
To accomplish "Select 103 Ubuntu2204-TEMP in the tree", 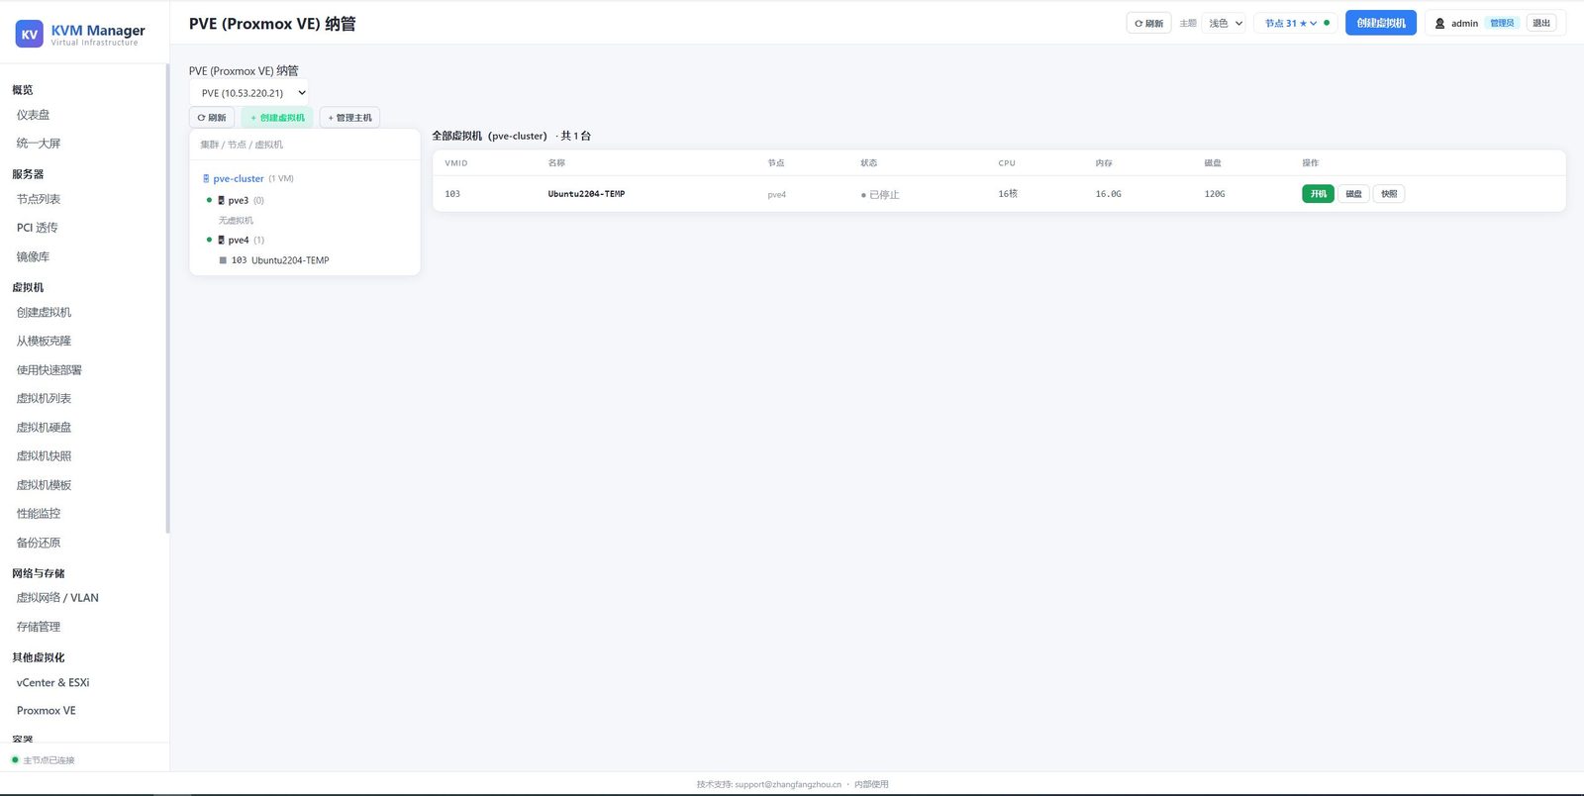I will pyautogui.click(x=280, y=260).
